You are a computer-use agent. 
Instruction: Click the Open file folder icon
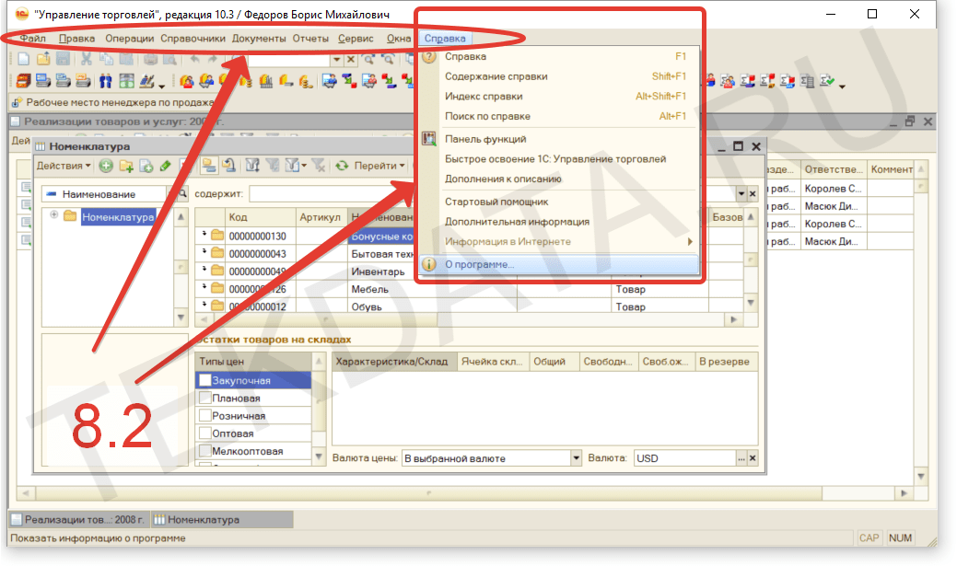coord(43,59)
